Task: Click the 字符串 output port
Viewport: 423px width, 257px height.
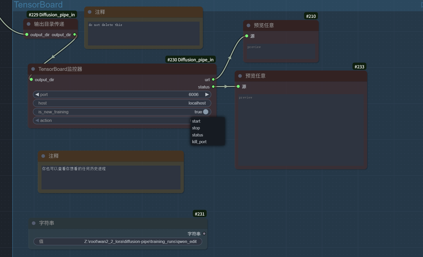Action: point(204,234)
